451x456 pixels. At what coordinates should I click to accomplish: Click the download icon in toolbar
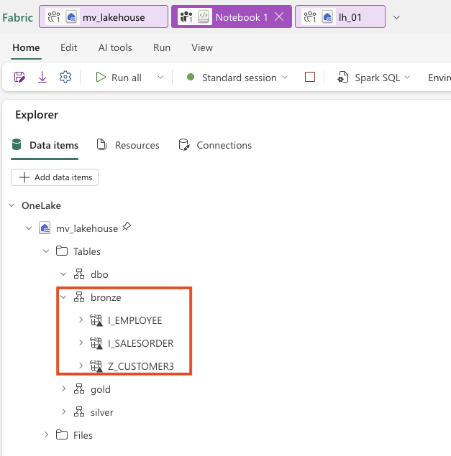(42, 78)
